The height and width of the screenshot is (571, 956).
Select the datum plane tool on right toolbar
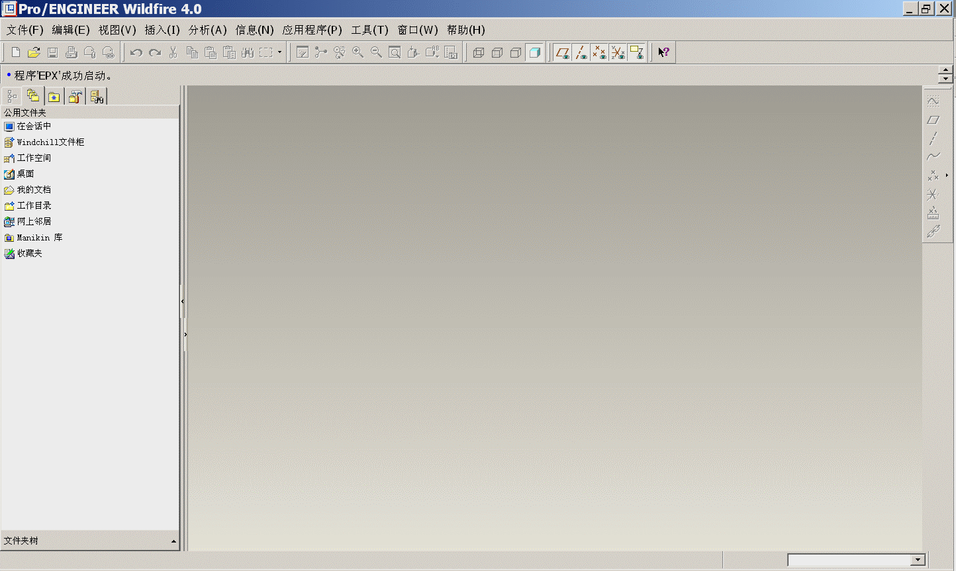[x=933, y=119]
